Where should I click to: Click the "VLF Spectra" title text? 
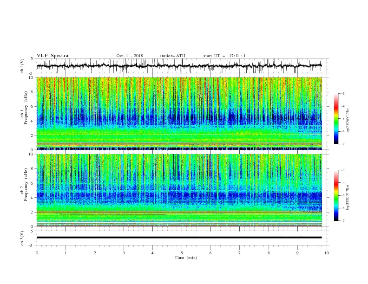coord(53,56)
